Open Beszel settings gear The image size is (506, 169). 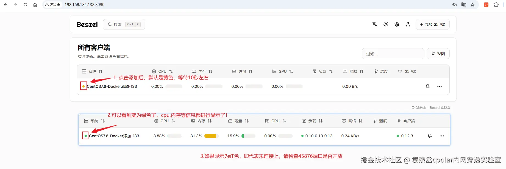coord(397,24)
